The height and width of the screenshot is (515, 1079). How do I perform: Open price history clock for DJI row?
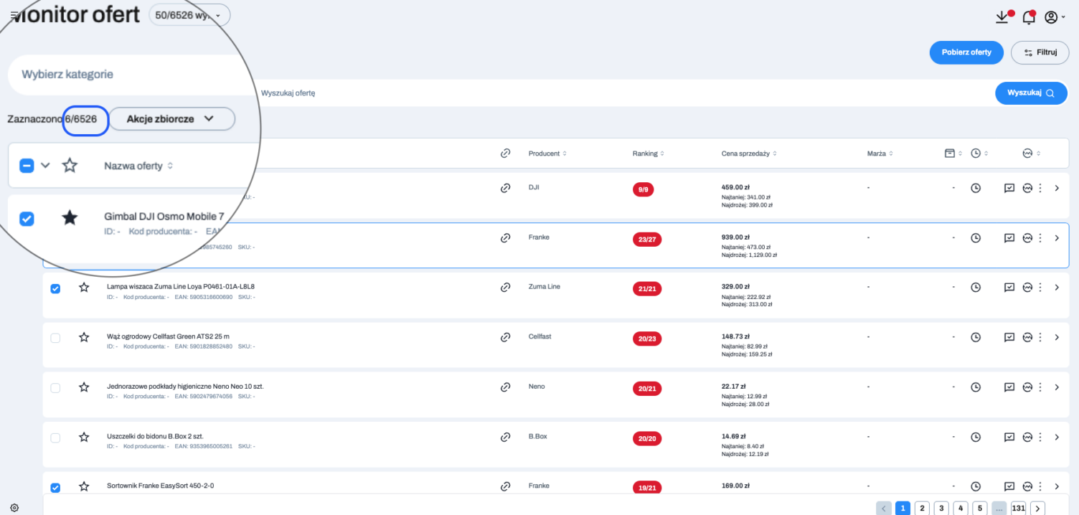point(976,188)
